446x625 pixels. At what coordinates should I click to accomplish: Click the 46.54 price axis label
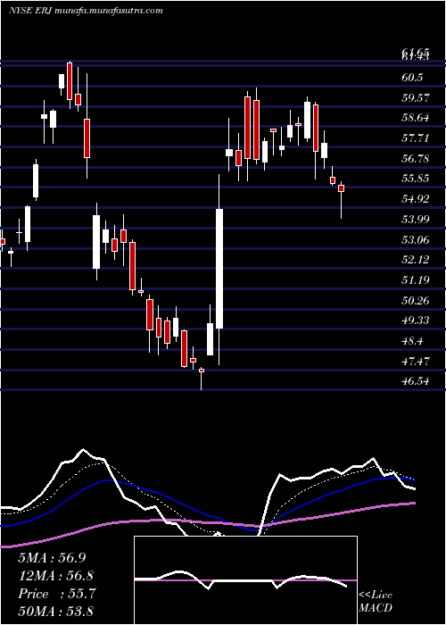click(x=416, y=381)
